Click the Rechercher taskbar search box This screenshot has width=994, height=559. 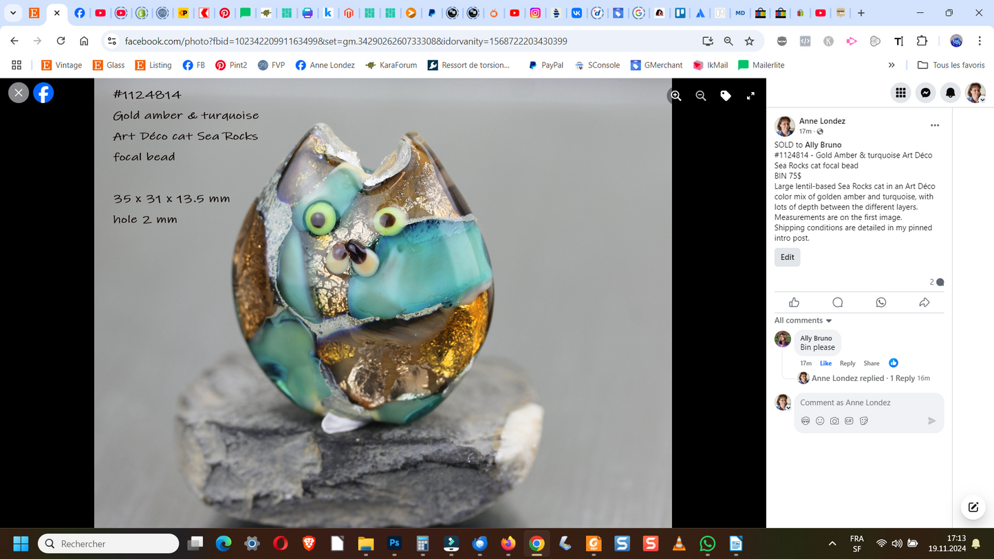click(109, 544)
